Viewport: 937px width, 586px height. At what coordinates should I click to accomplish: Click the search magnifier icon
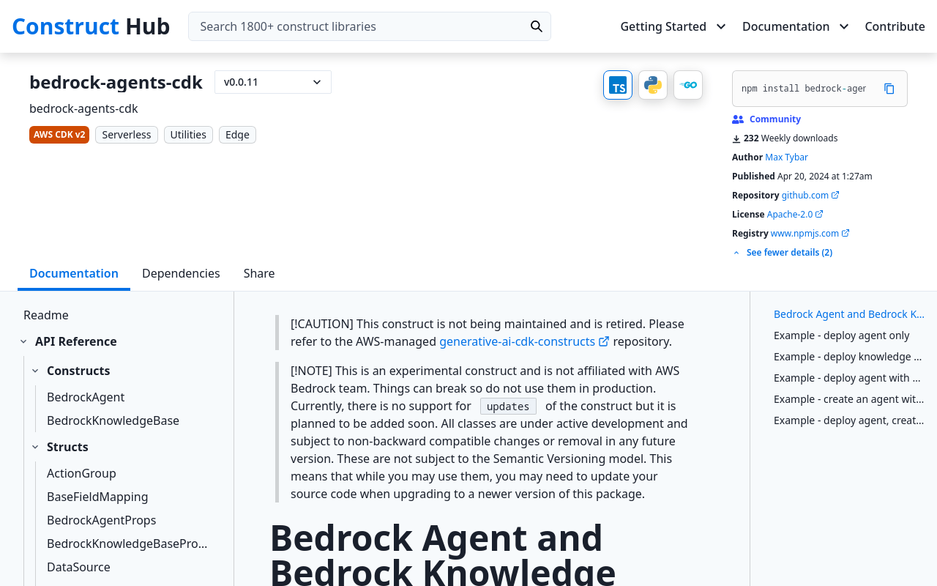[x=537, y=26]
